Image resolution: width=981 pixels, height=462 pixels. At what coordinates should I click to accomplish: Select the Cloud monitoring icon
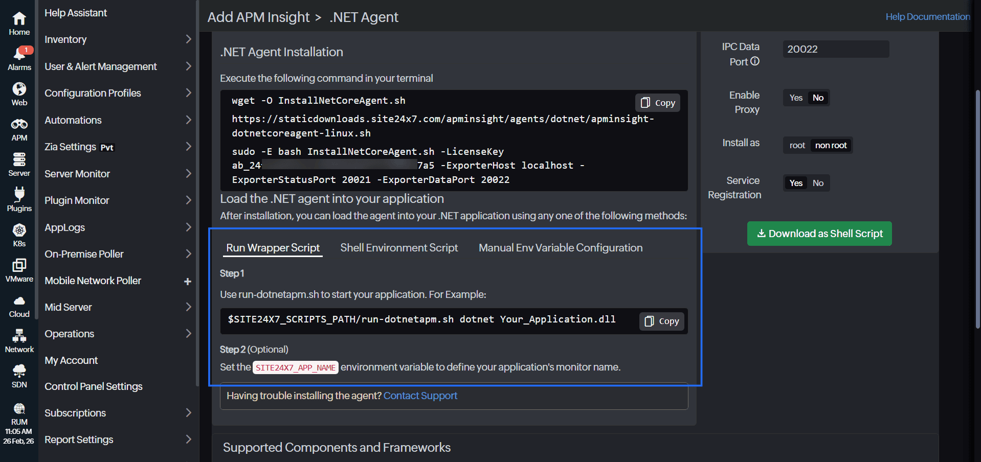pos(19,305)
